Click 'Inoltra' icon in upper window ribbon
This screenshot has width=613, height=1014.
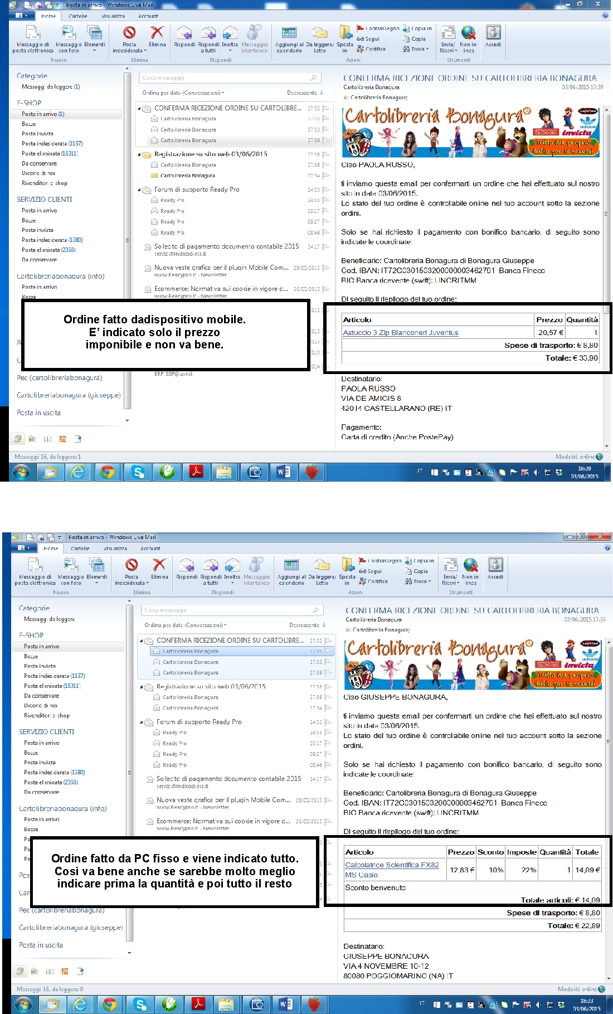pyautogui.click(x=230, y=32)
